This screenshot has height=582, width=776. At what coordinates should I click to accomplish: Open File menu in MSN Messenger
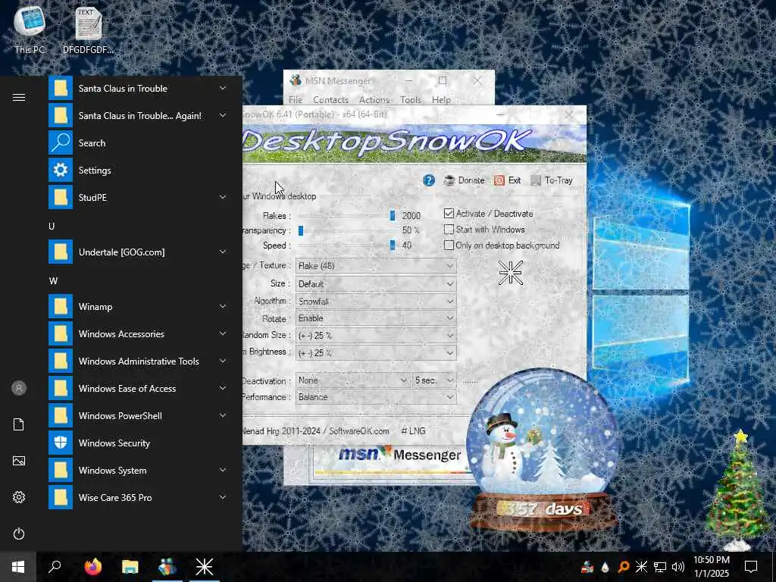(296, 99)
